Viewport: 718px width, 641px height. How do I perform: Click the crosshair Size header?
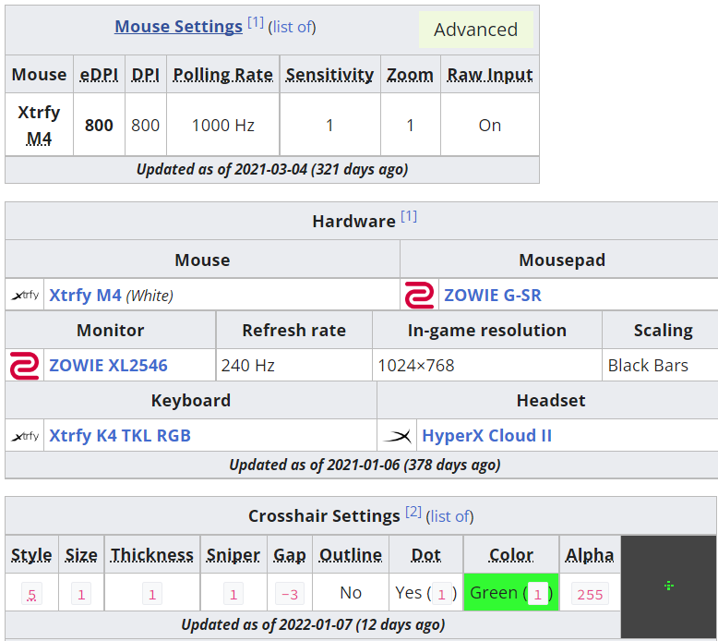[x=81, y=555]
